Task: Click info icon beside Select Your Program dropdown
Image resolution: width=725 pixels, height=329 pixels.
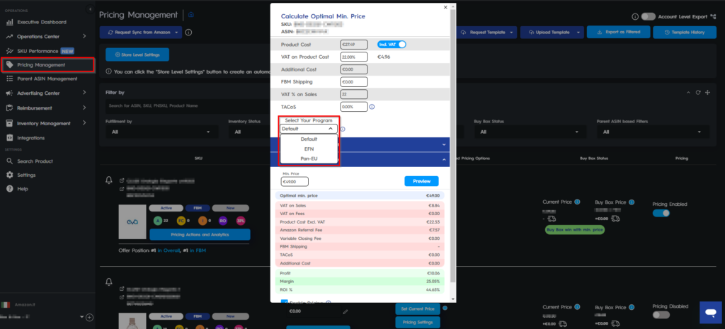Action: pyautogui.click(x=343, y=129)
